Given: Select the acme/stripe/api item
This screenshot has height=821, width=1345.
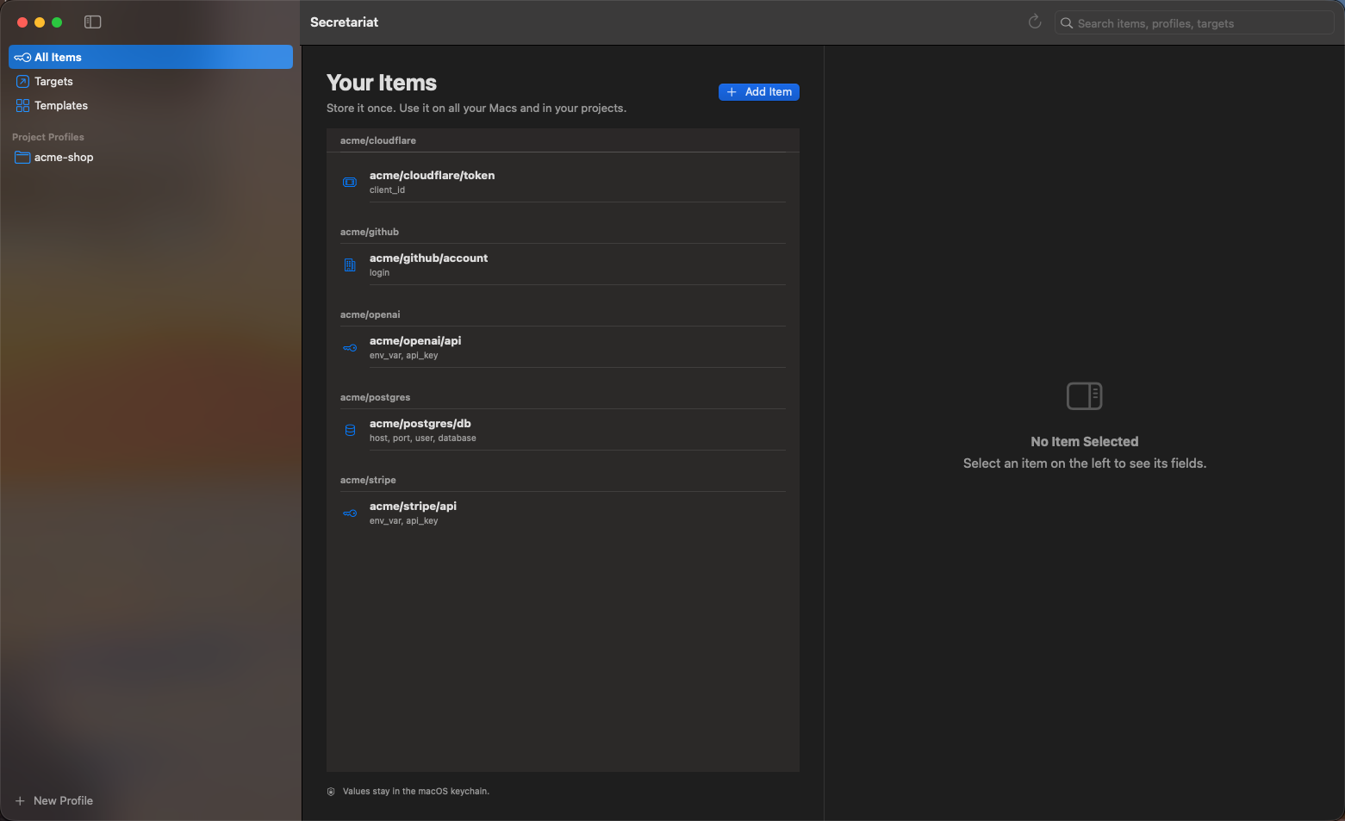Looking at the screenshot, I should 563,513.
